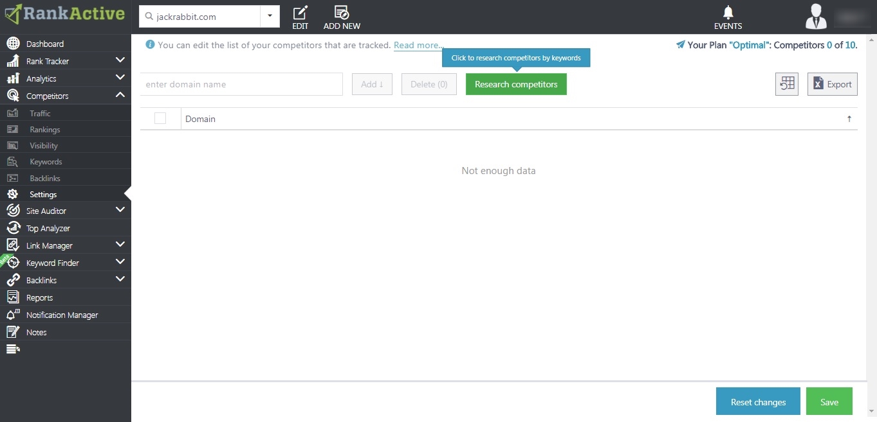
Task: Open the jackrabbit.com project dropdown arrow
Action: click(x=270, y=16)
